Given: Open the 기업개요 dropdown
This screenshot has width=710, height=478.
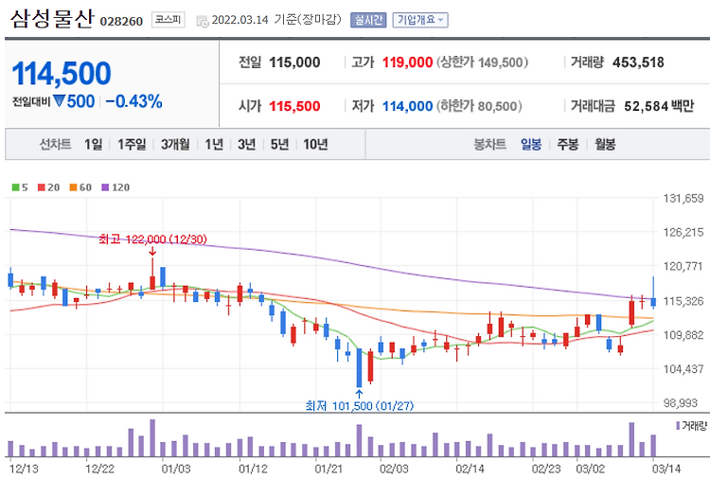Looking at the screenshot, I should point(420,20).
